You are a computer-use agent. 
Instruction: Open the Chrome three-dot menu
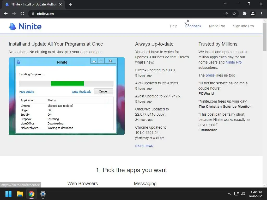tap(261, 14)
